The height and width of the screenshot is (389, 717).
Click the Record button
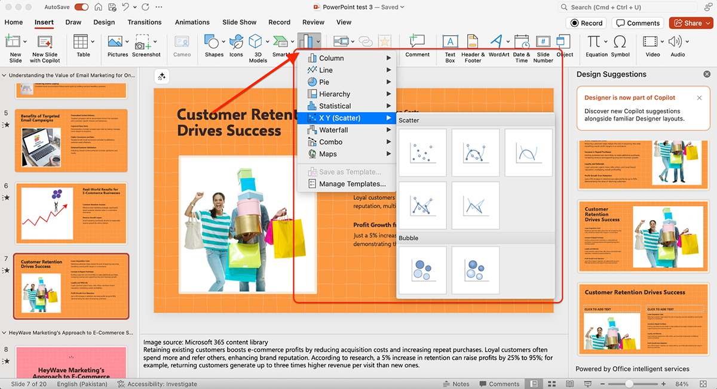coord(586,23)
